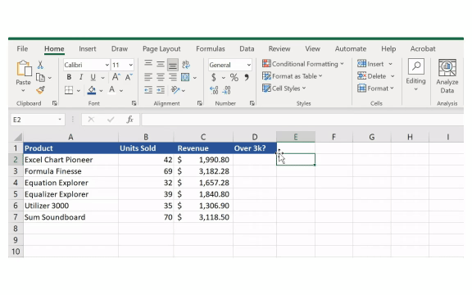Expand Underline style arrow

coord(102,78)
